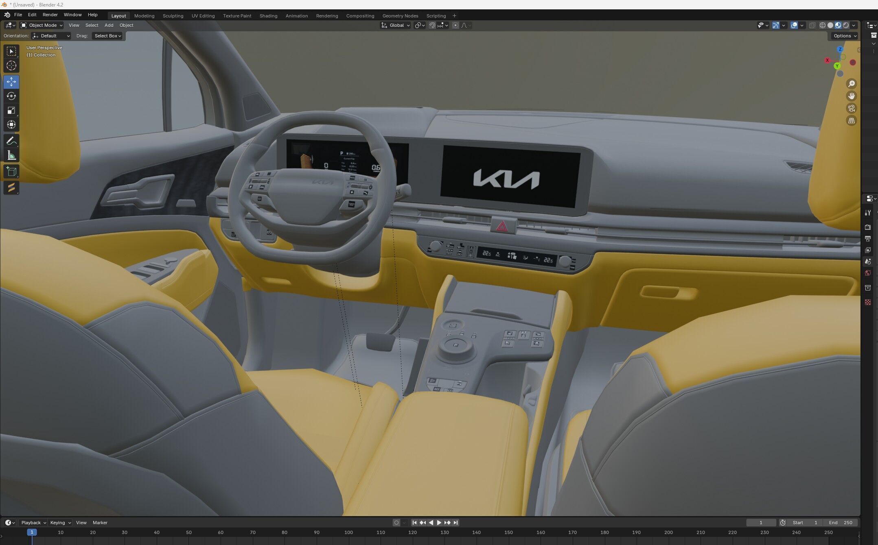This screenshot has width=878, height=545.
Task: Toggle camera view icon
Action: point(851,108)
